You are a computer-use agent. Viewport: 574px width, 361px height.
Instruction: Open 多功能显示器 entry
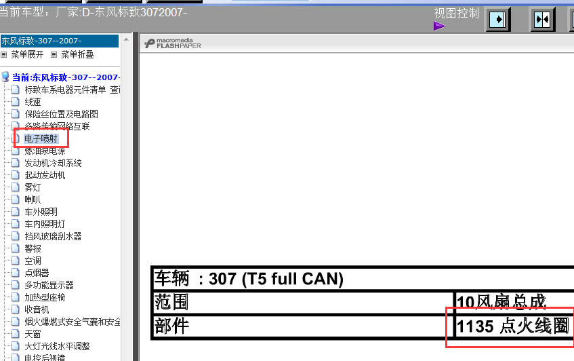[49, 285]
